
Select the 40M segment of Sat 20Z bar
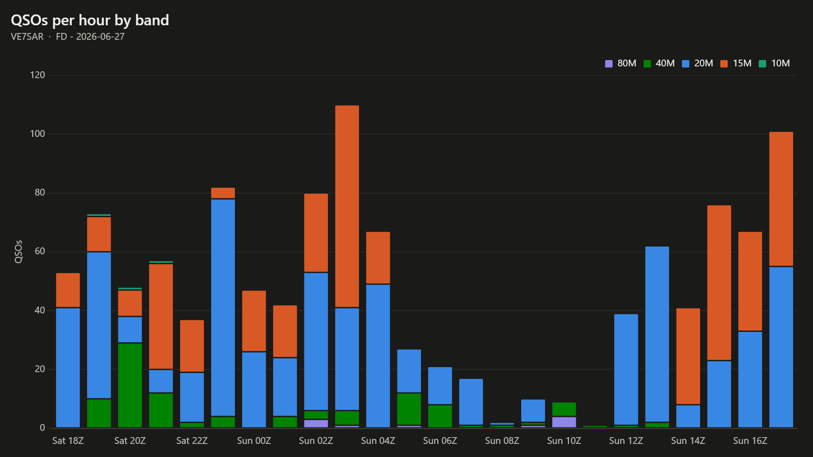point(130,385)
